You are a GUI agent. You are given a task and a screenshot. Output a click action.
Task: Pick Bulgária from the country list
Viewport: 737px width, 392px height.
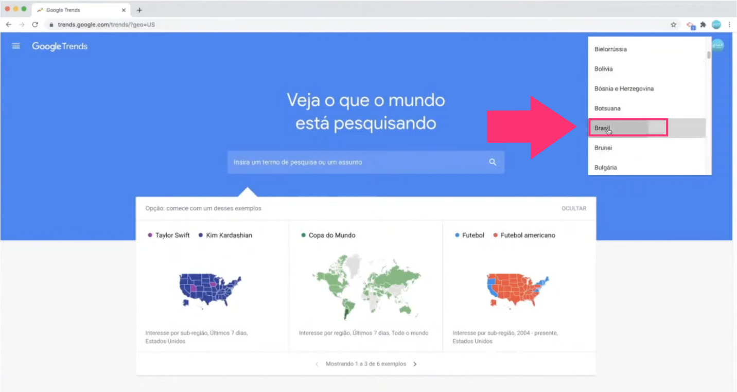click(647, 167)
